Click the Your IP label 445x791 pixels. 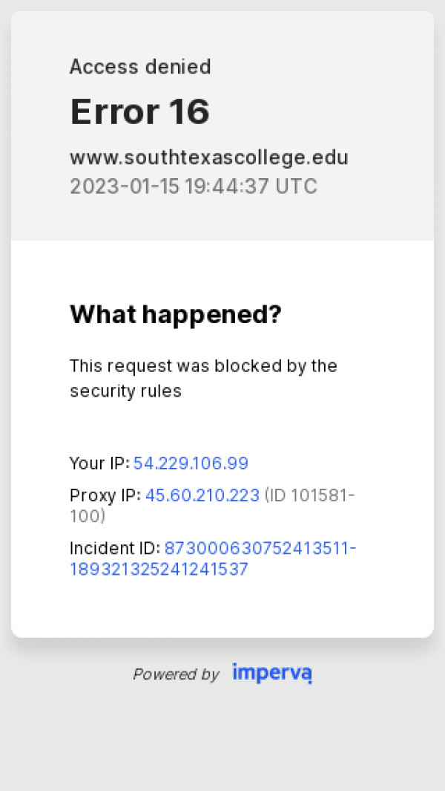[x=99, y=463]
